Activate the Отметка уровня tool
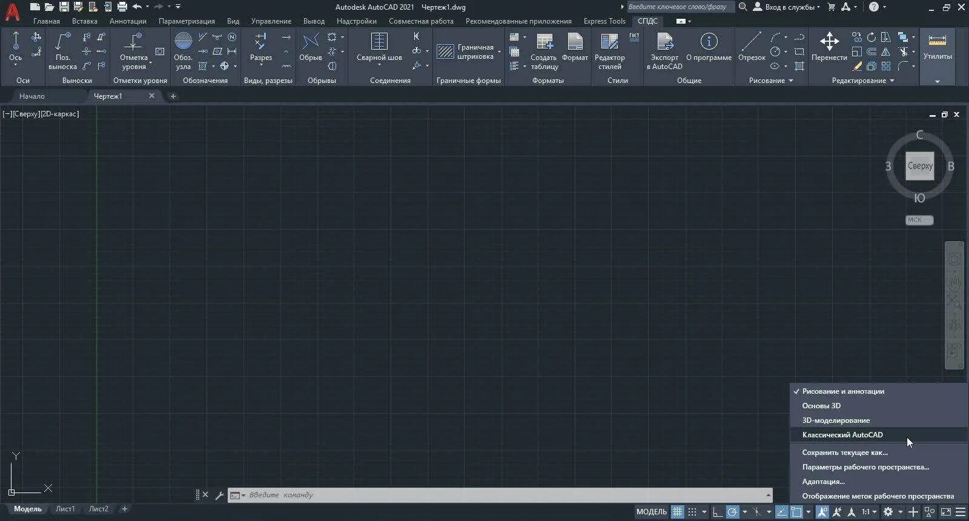Viewport: 969px width, 521px height. point(133,51)
